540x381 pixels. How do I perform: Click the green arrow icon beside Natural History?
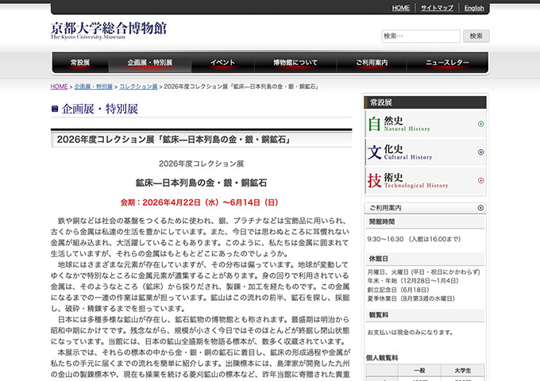coord(480,124)
